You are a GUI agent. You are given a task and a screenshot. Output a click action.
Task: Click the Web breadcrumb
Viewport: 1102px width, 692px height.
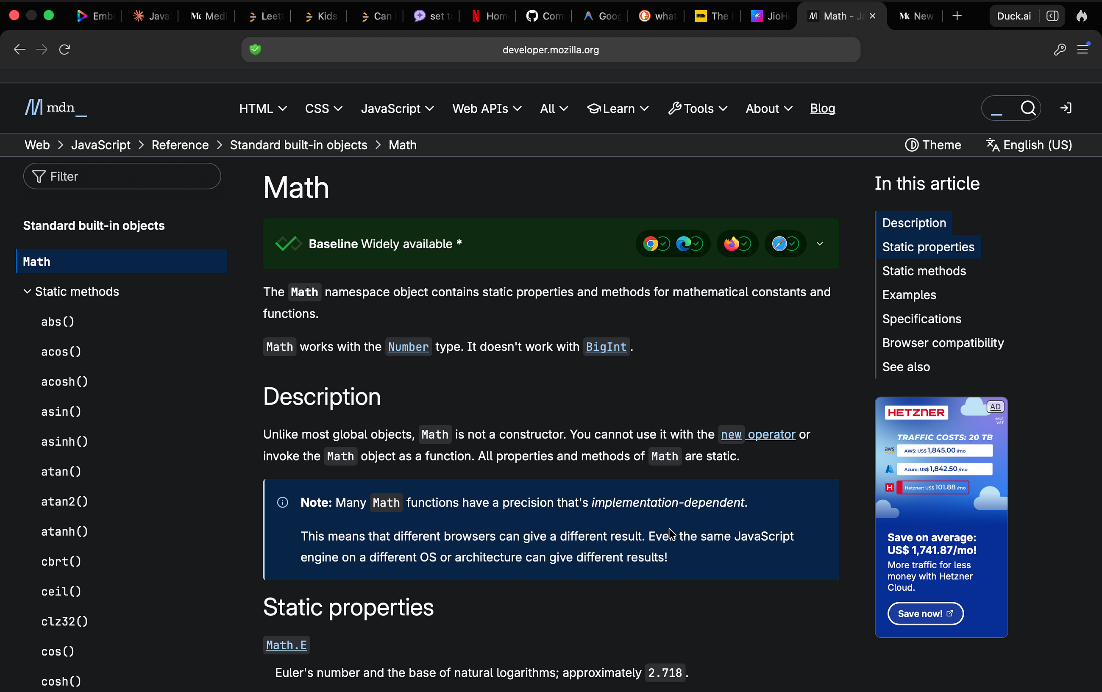37,145
